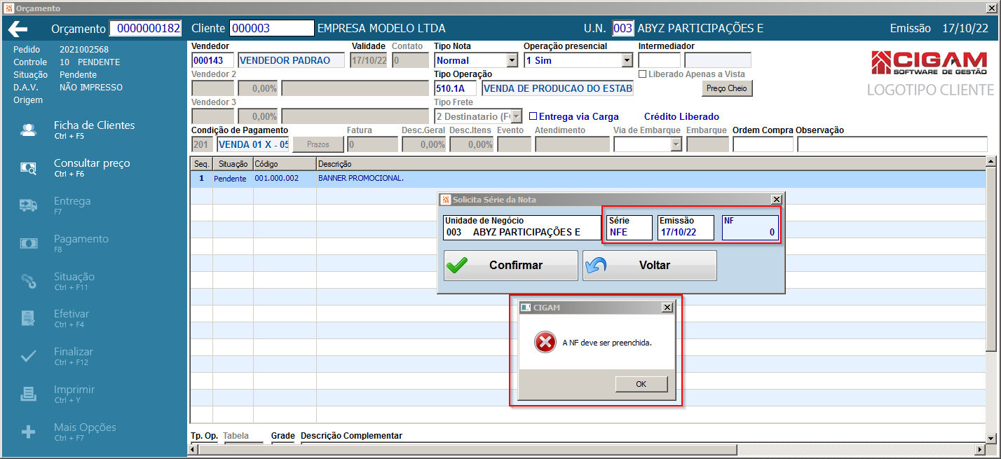This screenshot has height=459, width=1001.
Task: Click the vertical scrollbar up arrow
Action: [x=990, y=163]
